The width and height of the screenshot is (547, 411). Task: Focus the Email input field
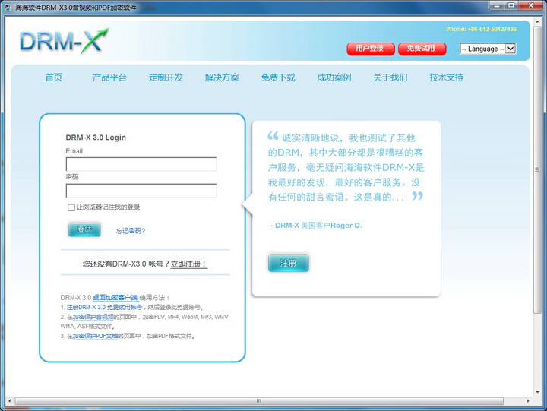[141, 164]
